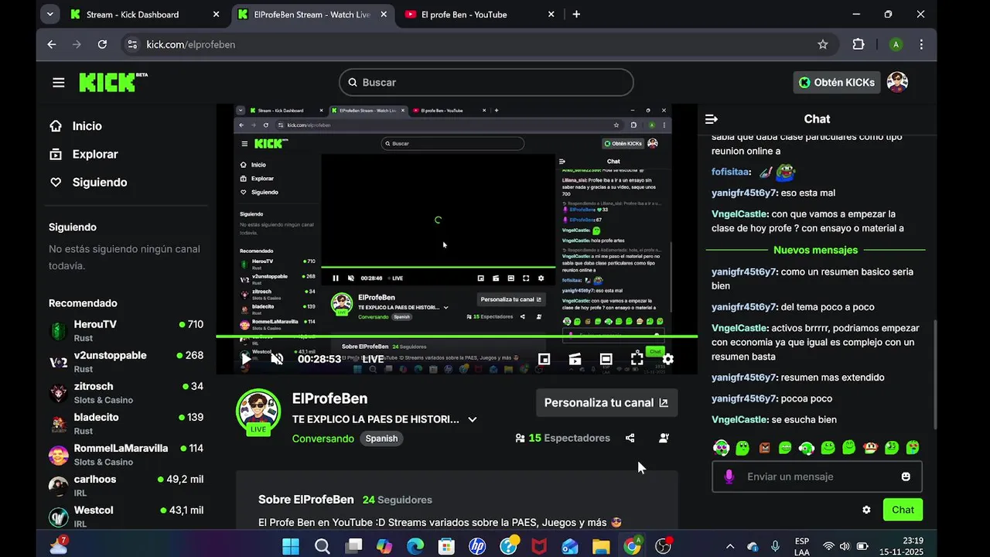This screenshot has height=557, width=990.
Task: Open zitrosch recommended channel
Action: coord(126,393)
